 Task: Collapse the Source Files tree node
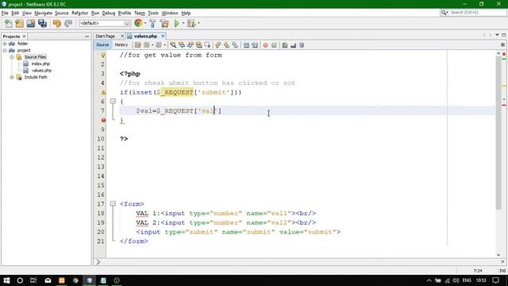pyautogui.click(x=12, y=57)
